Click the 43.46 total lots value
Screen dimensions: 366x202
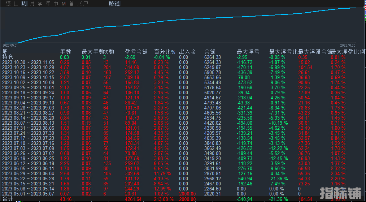[x=66, y=199]
